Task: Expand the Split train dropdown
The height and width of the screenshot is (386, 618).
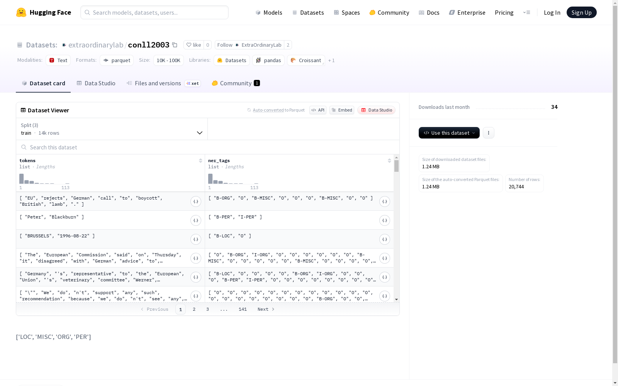Action: tap(112, 129)
